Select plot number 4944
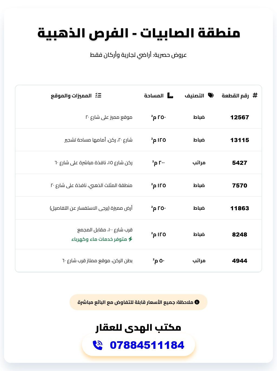 [x=239, y=261]
